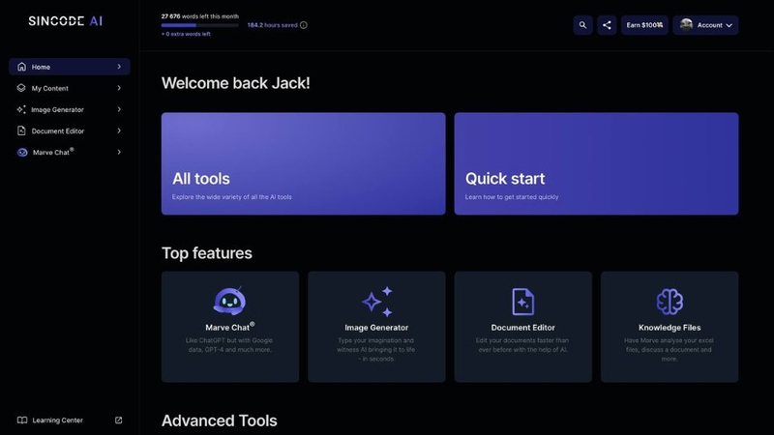Click the Marve Chat robot card icon
Image resolution: width=774 pixels, height=435 pixels.
[229, 301]
